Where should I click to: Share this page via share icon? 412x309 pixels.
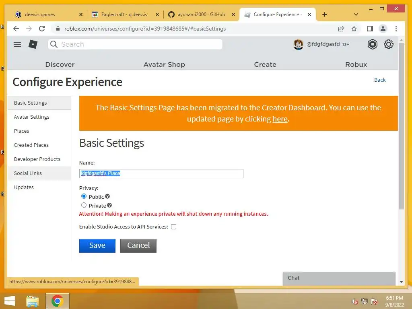point(341,29)
